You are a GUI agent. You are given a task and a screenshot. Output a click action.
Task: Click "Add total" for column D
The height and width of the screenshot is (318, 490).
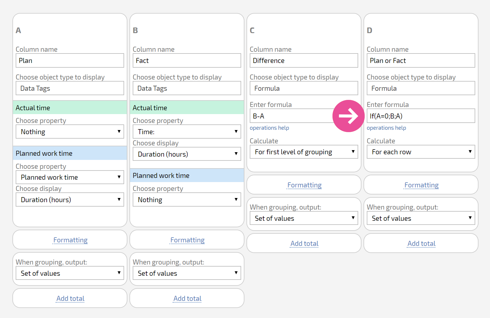tap(421, 244)
